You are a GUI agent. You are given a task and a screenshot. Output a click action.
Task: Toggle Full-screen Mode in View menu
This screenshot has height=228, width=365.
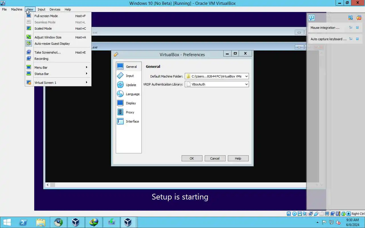(58, 16)
